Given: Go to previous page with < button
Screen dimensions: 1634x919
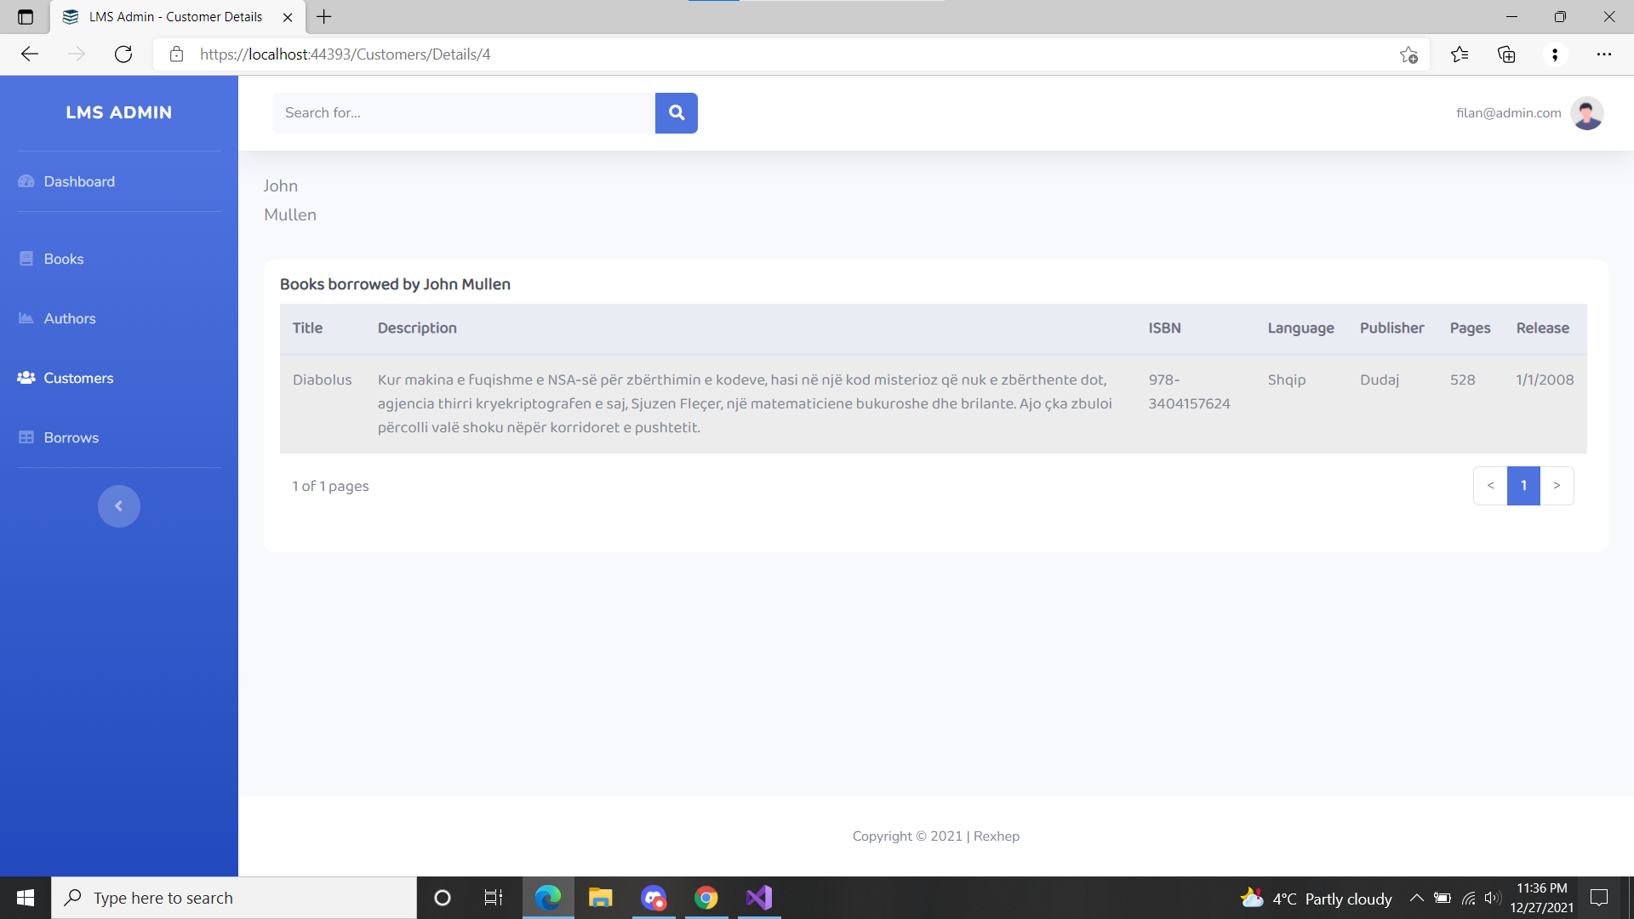Looking at the screenshot, I should point(1490,486).
